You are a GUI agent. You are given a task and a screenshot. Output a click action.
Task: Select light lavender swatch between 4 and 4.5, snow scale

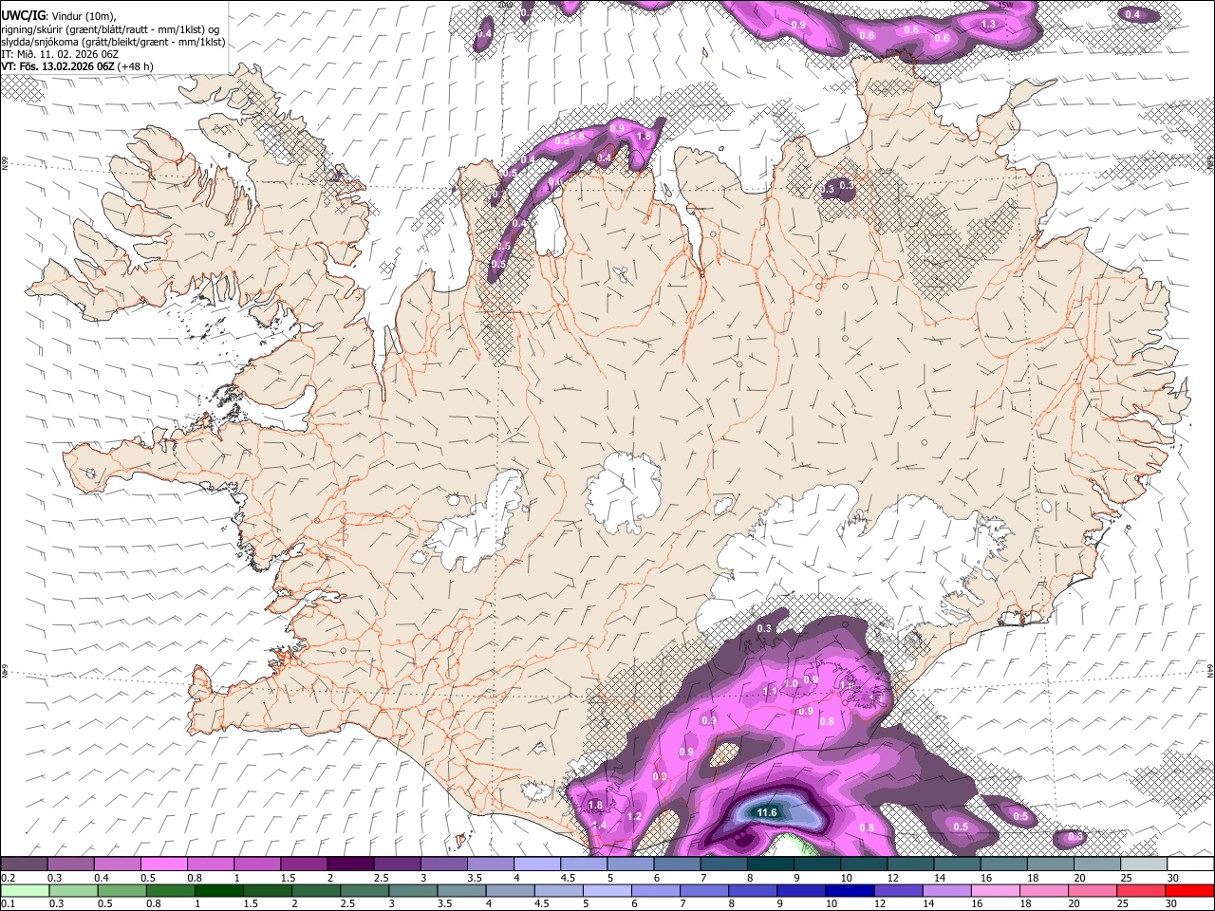tap(537, 865)
